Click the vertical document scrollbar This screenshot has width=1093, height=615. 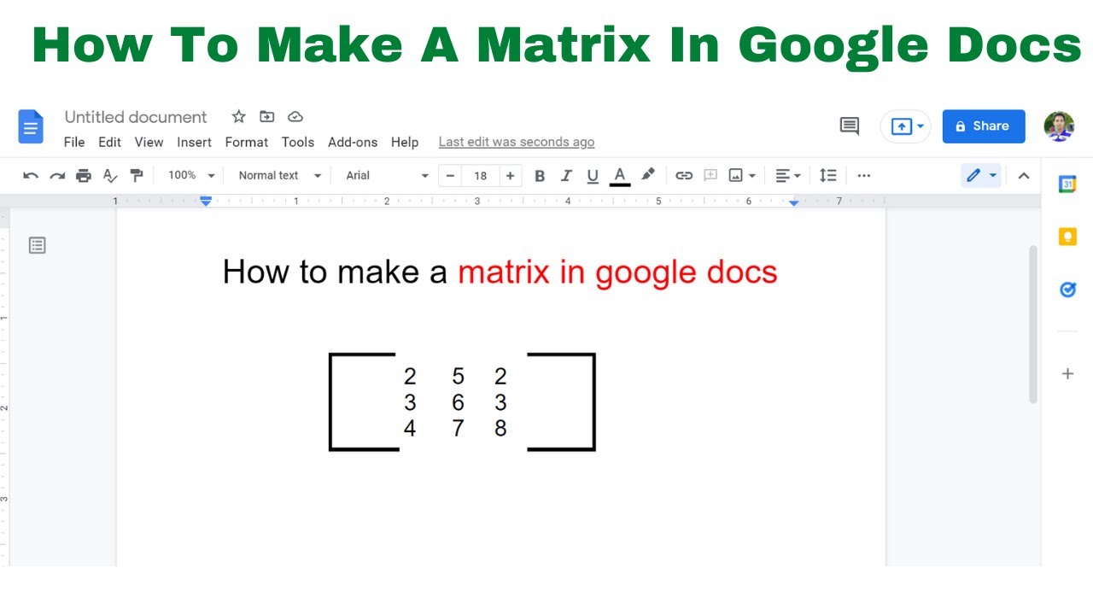[1032, 325]
